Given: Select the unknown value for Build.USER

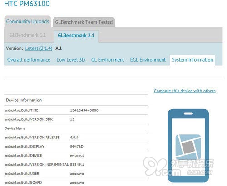Looking at the screenshot, I should click(x=77, y=174).
